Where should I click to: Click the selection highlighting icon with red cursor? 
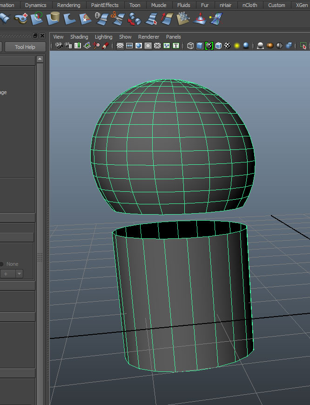tap(303, 46)
